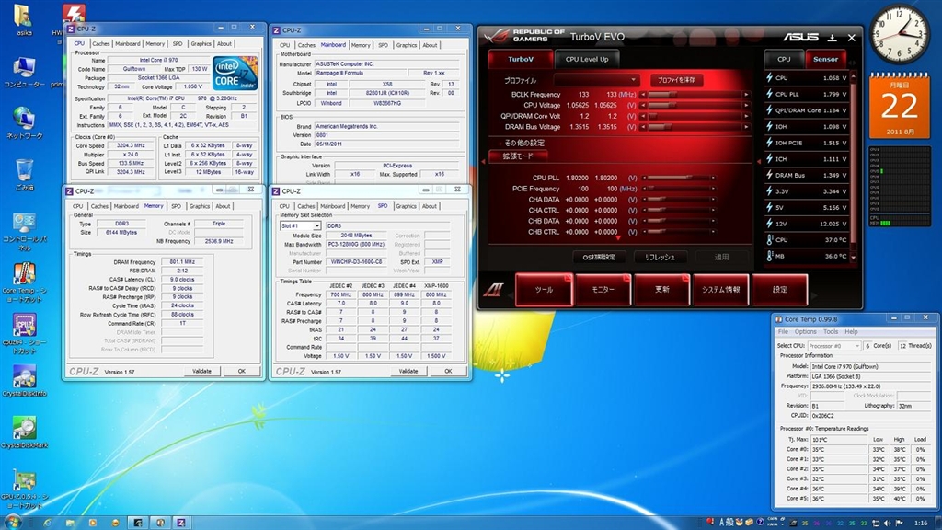
Task: Switch to the CPU Level Up tab
Action: tap(586, 60)
